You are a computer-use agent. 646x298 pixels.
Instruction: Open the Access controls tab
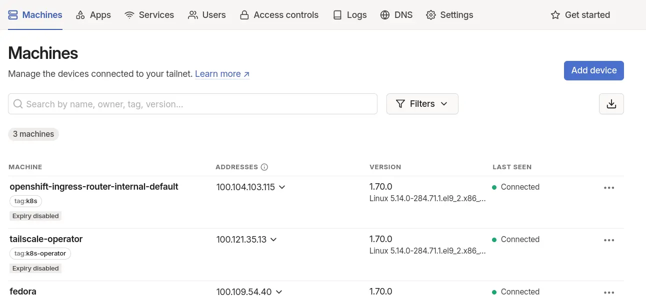[279, 15]
